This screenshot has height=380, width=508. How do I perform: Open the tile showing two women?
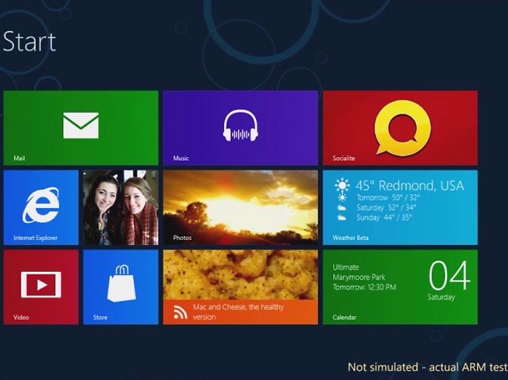[121, 207]
